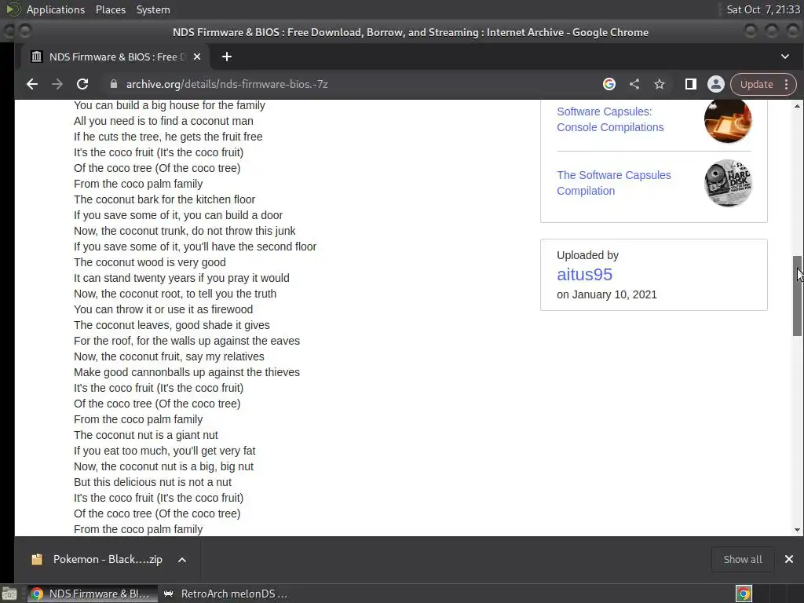The width and height of the screenshot is (804, 603).
Task: Click the lyric line 'All you need is to find a coconut man'
Action: click(163, 121)
